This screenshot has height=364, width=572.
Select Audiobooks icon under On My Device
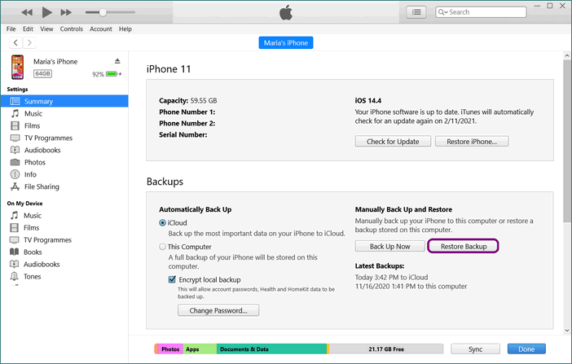pyautogui.click(x=14, y=264)
